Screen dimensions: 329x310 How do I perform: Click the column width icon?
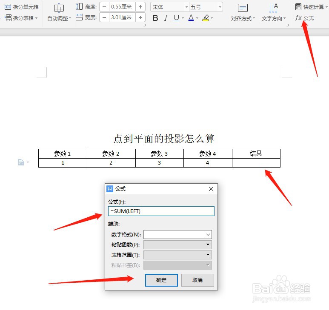(79, 17)
